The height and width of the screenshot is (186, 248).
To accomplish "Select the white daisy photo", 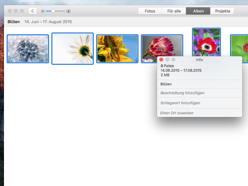I will point(72,49).
